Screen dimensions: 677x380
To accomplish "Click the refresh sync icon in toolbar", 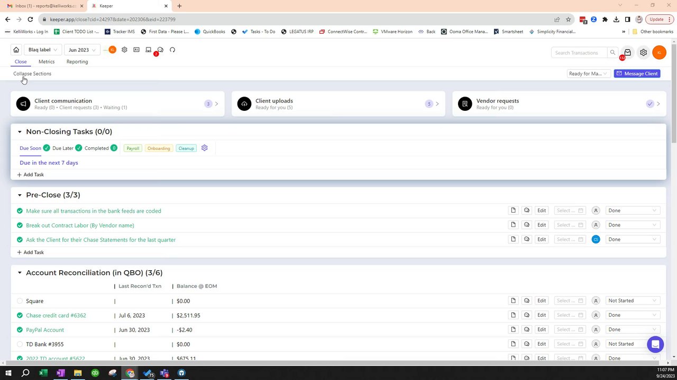I will point(172,50).
